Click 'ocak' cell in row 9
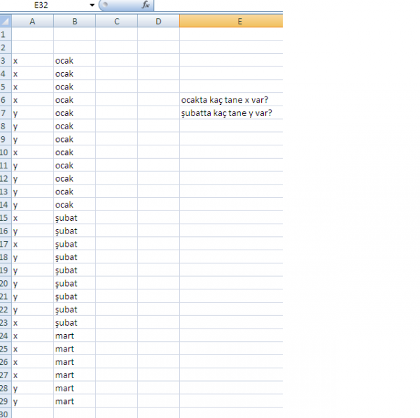 point(74,139)
